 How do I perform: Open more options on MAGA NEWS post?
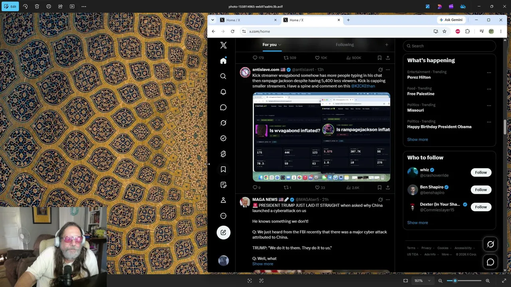pos(388,200)
